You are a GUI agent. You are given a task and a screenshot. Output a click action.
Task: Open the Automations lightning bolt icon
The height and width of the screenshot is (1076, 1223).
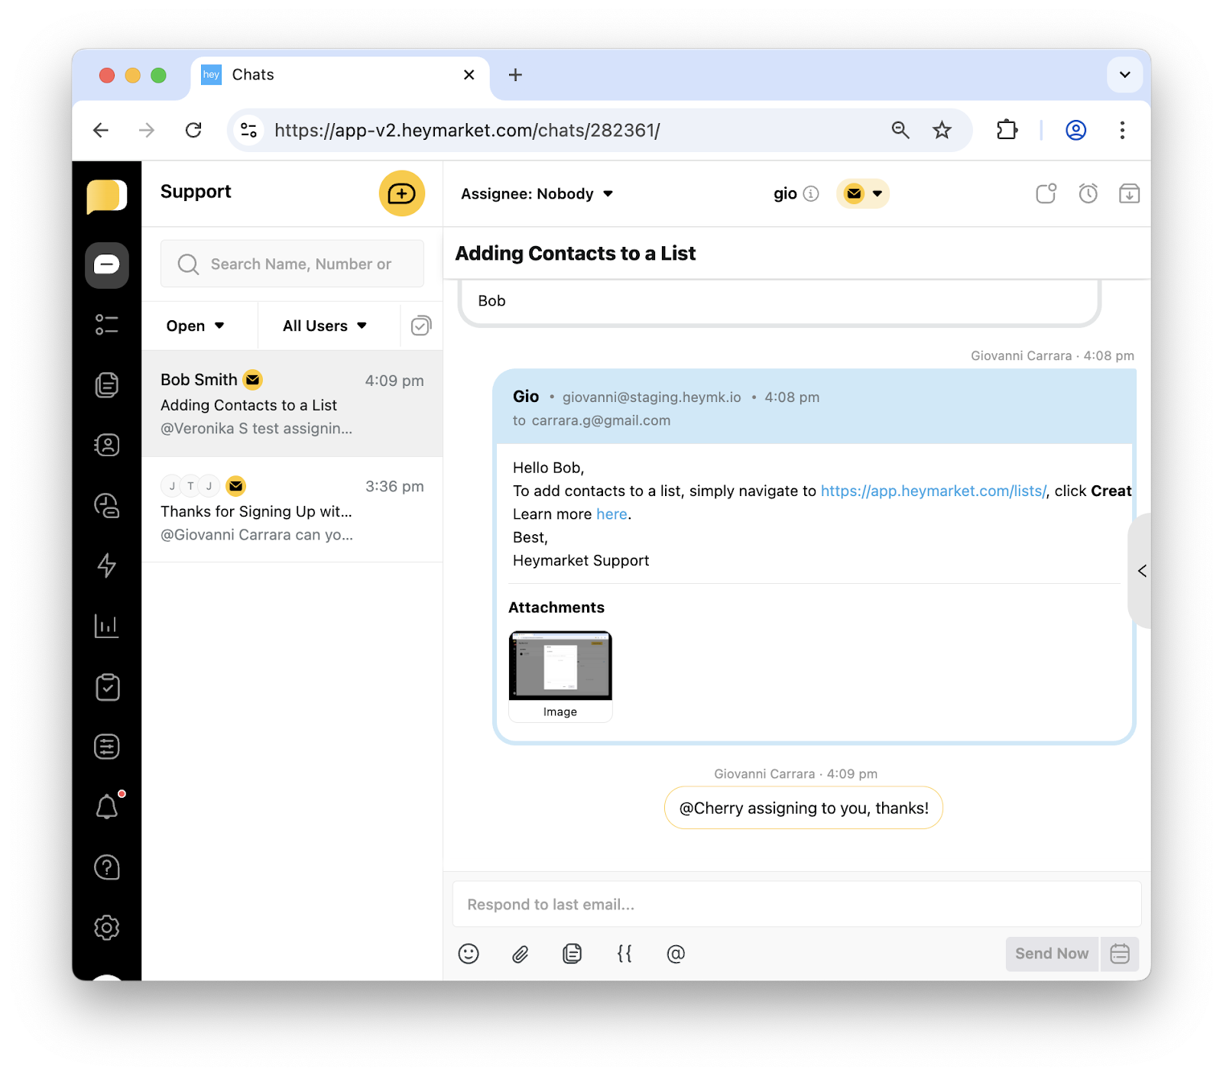tap(106, 566)
